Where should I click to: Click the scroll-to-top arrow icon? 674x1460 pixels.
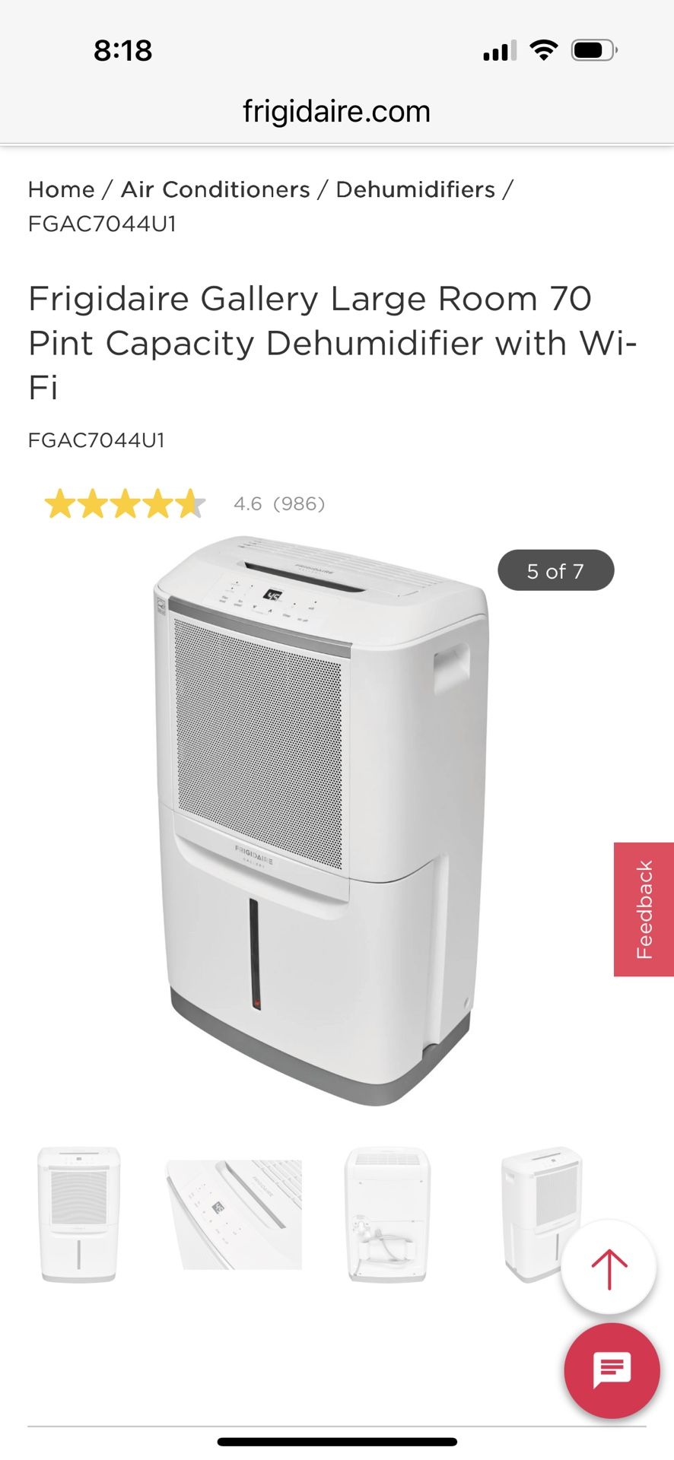(x=609, y=1268)
